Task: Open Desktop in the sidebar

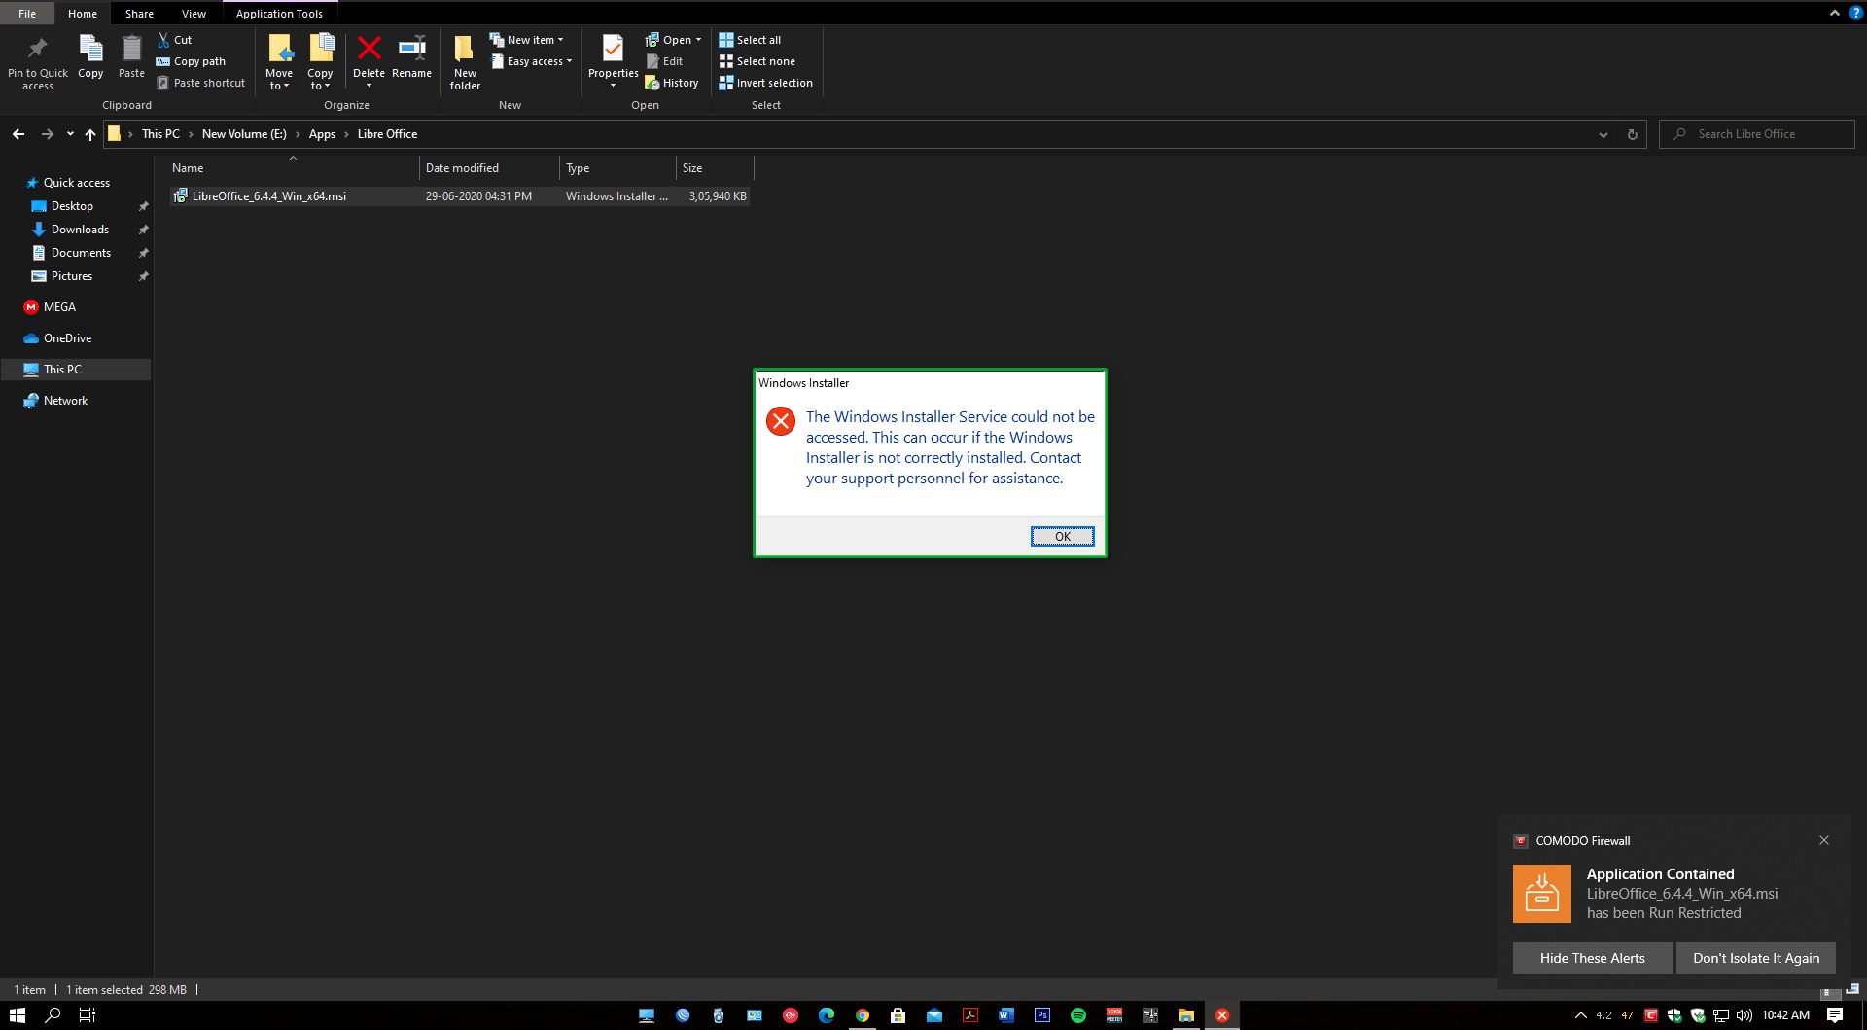Action: pos(72,206)
